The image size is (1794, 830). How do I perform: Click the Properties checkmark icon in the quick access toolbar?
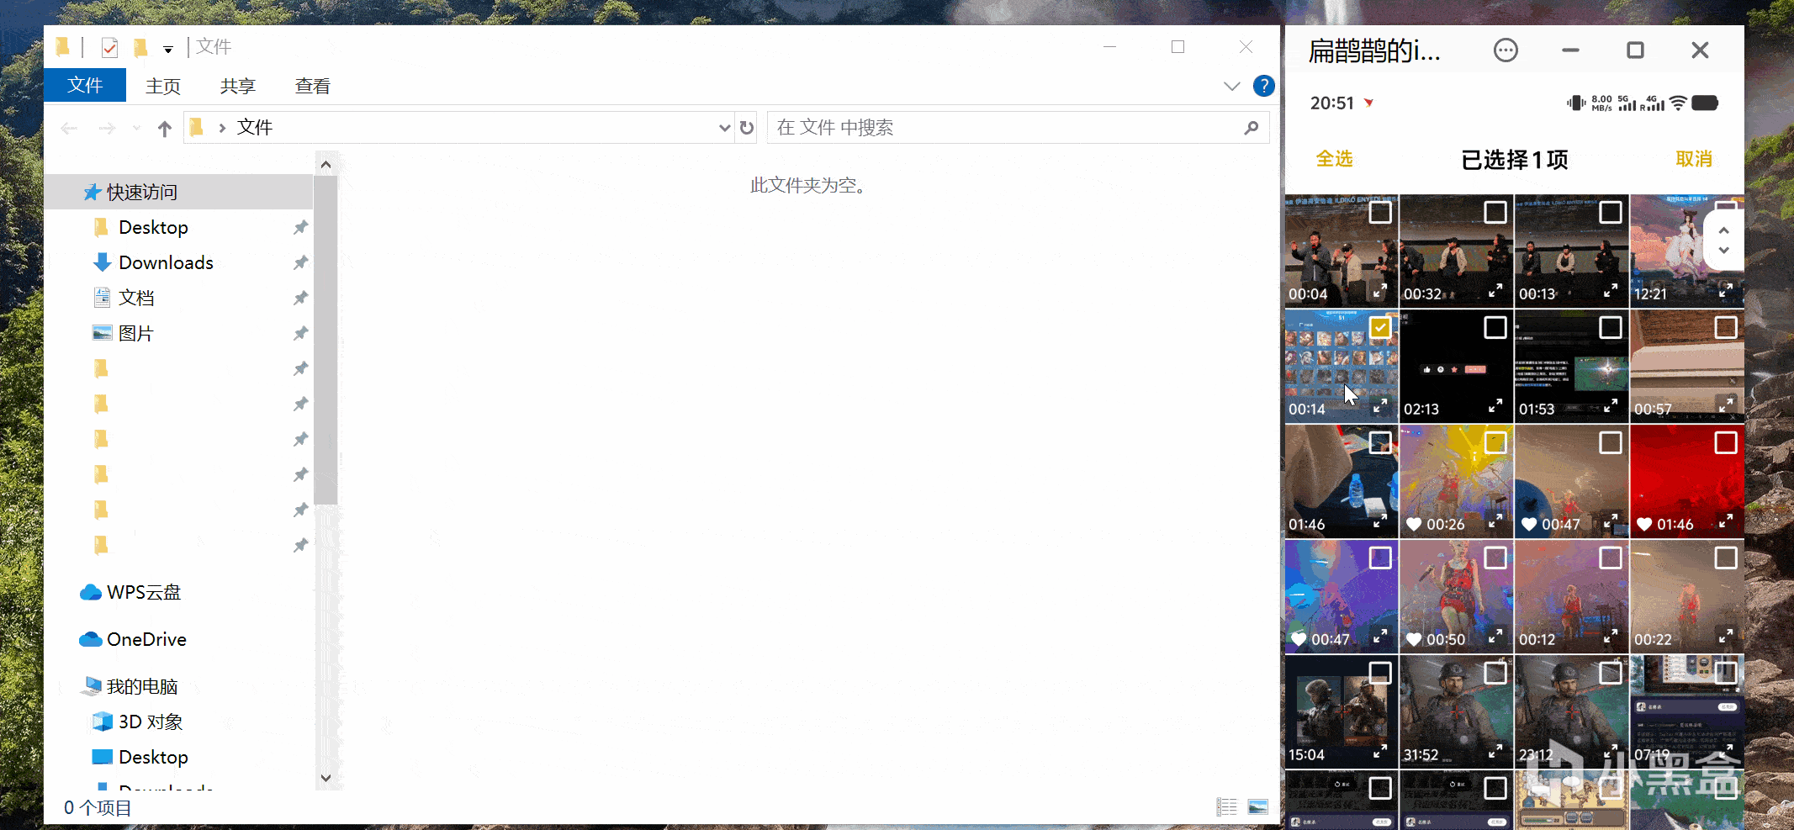[x=109, y=47]
